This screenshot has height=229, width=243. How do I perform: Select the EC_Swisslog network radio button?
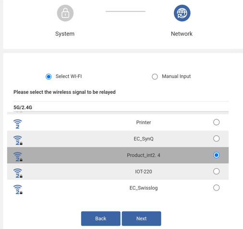pyautogui.click(x=216, y=188)
